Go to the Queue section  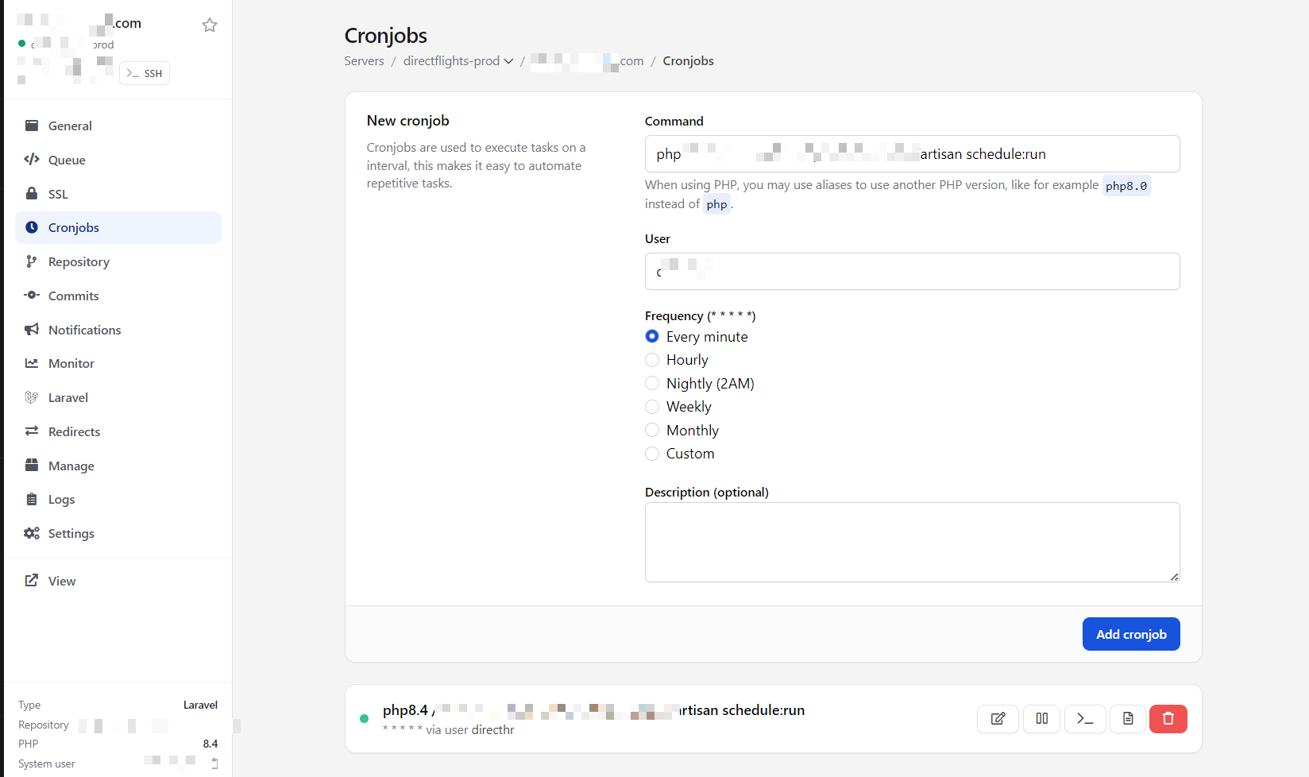(x=118, y=160)
